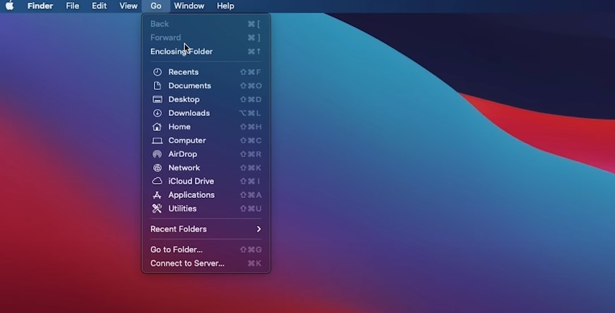Open the Help menu
Viewport: 615px width, 313px height.
coord(225,6)
